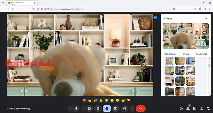Bookmark this page with the star
213x113 pixels.
[174, 9]
